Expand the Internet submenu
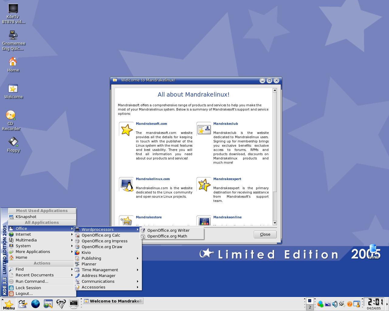The width and height of the screenshot is (389, 311). click(x=42, y=234)
